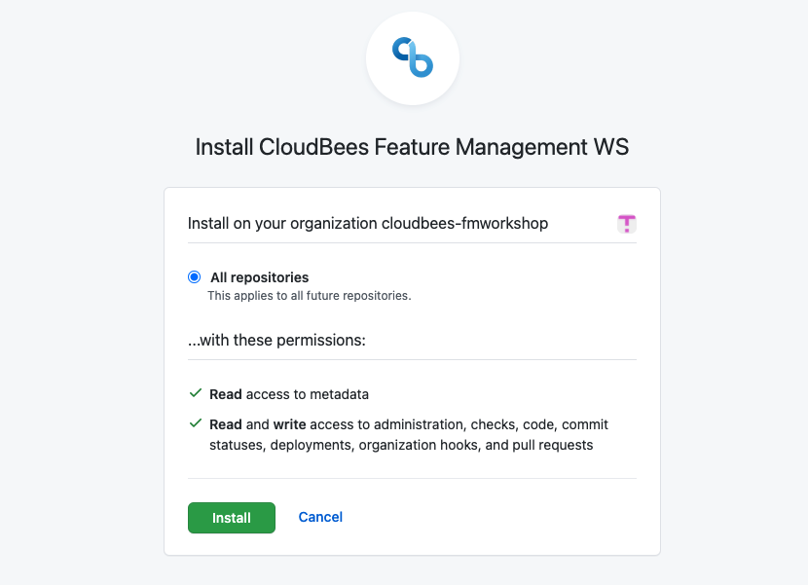The image size is (808, 585).
Task: Click the page title Install CloudBees Feature Management WS
Action: pyautogui.click(x=412, y=147)
